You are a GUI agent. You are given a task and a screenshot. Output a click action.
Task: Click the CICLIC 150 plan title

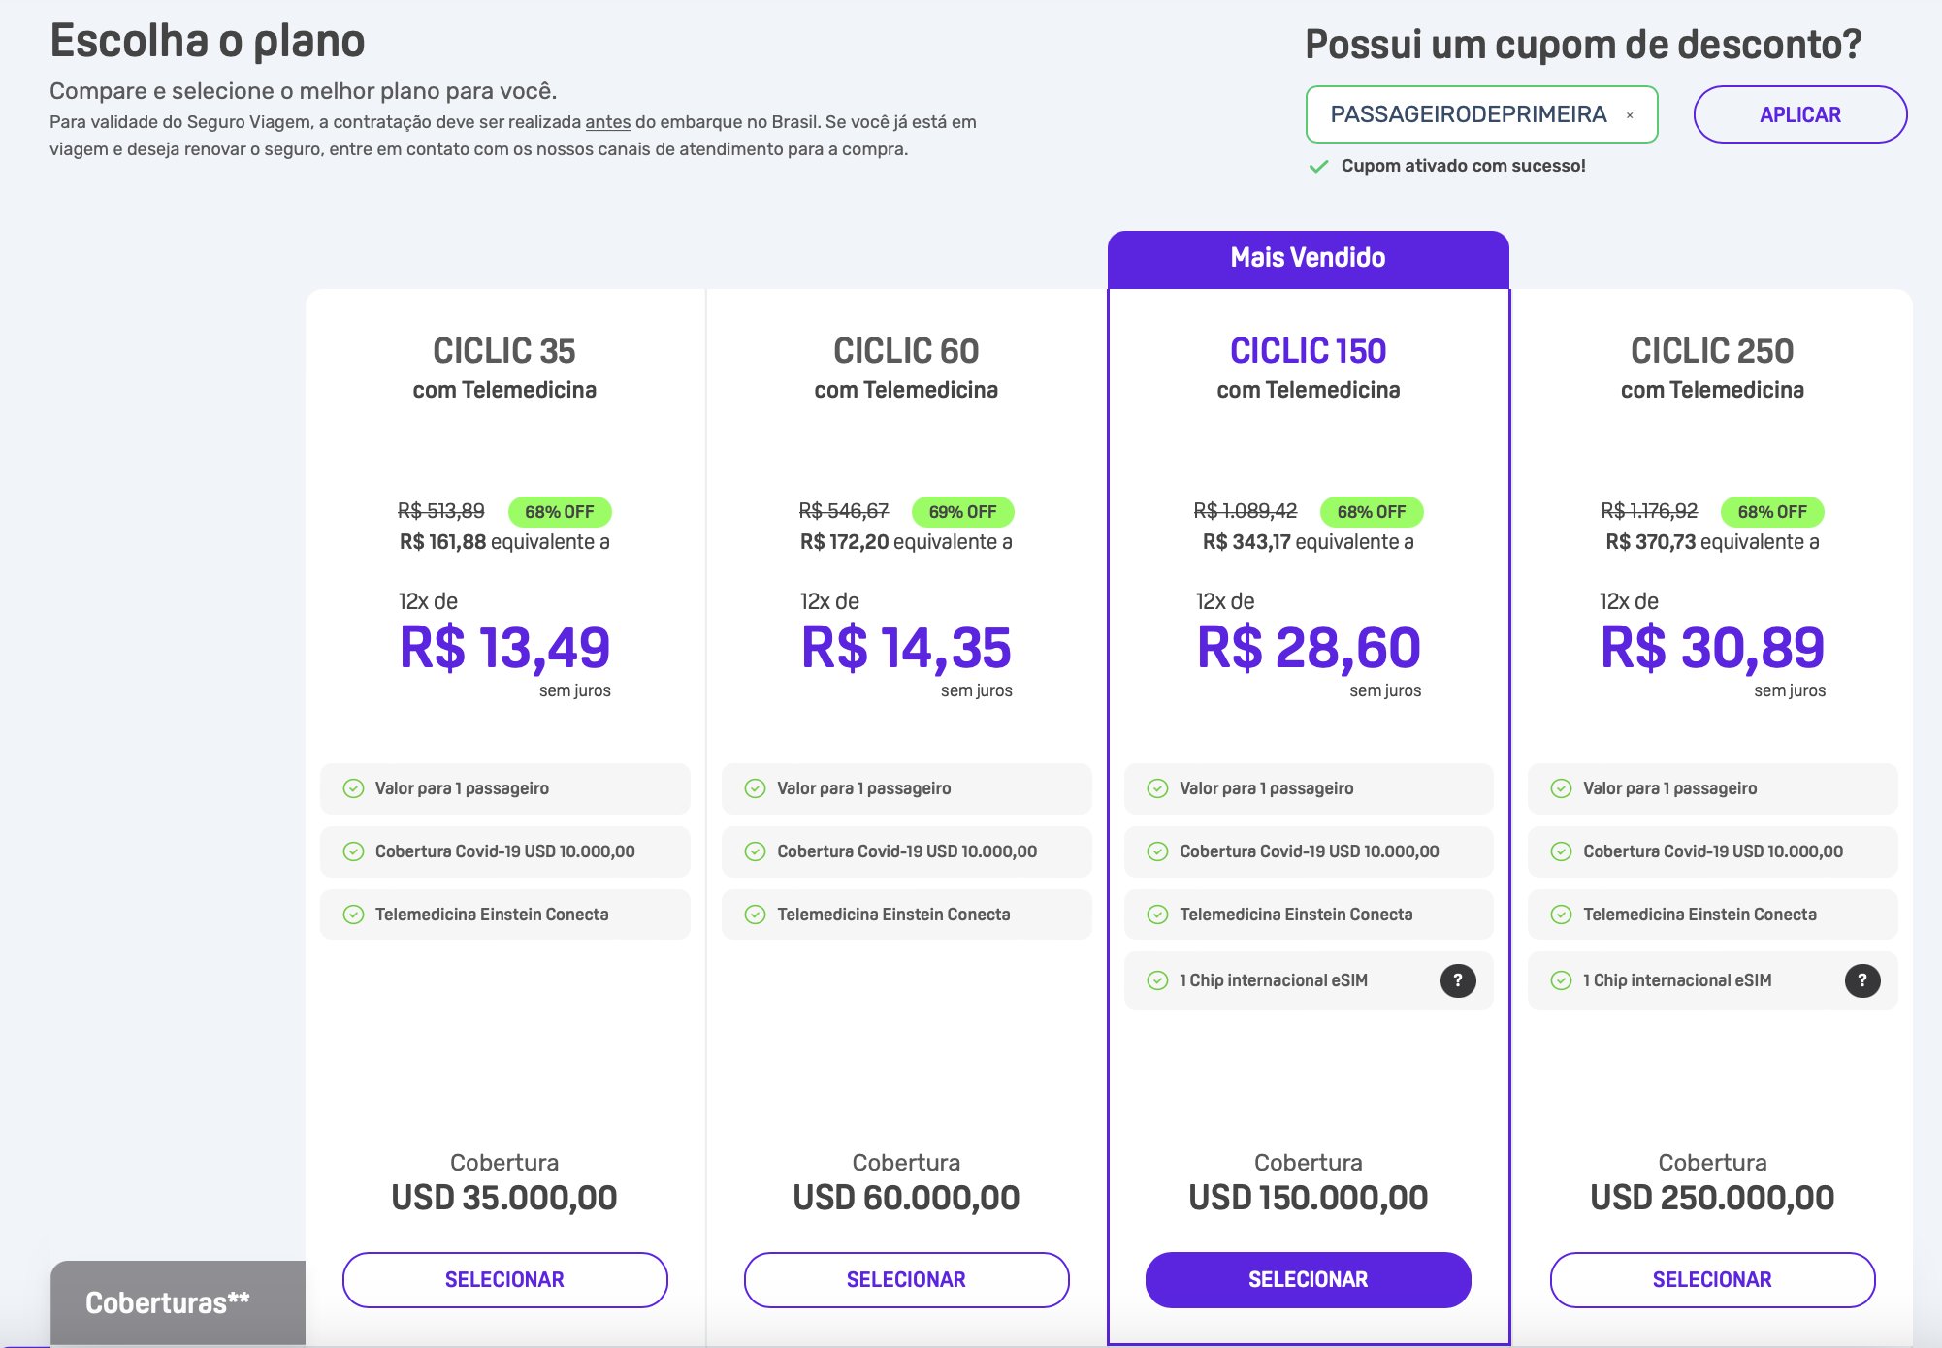click(1308, 350)
